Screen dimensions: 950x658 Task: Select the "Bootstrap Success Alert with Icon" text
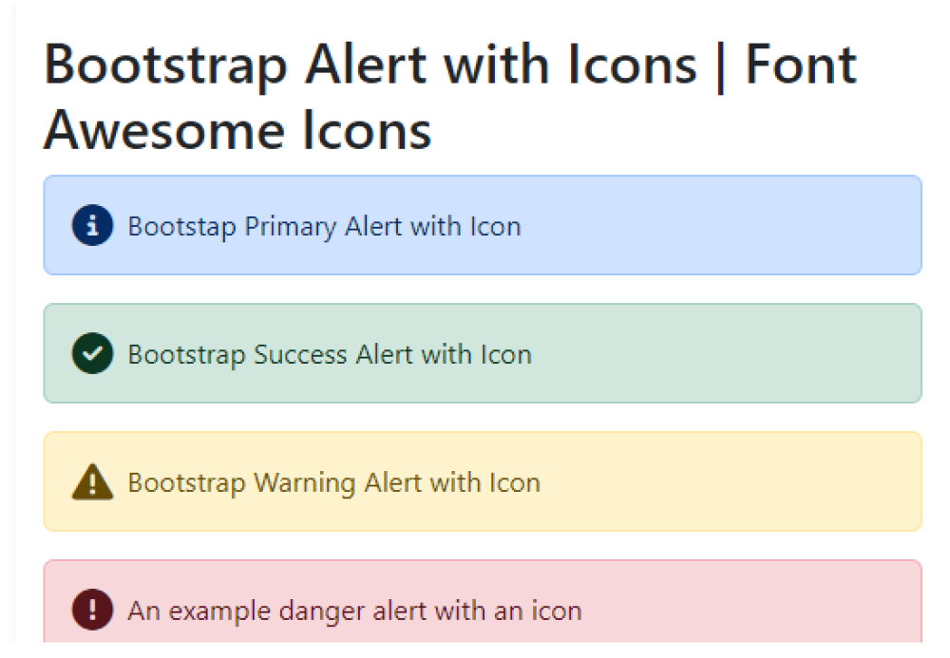[x=329, y=355]
